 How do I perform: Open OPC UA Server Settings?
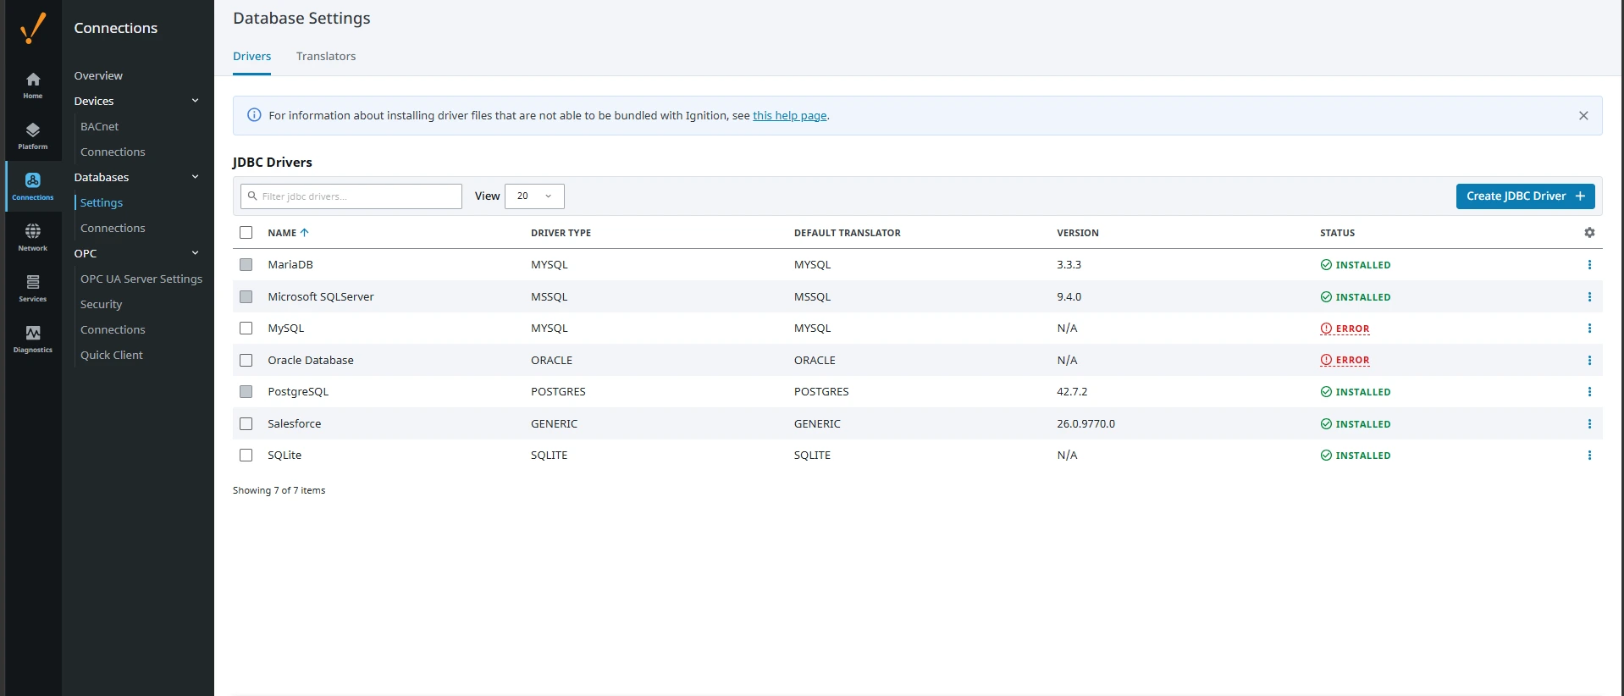[x=141, y=279]
